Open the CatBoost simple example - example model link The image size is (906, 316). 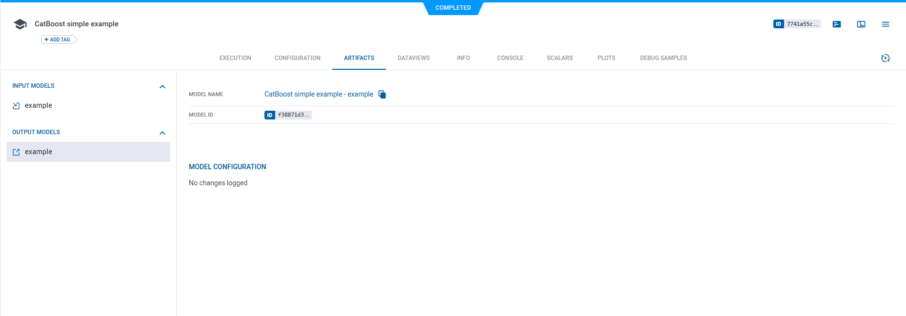click(x=319, y=94)
